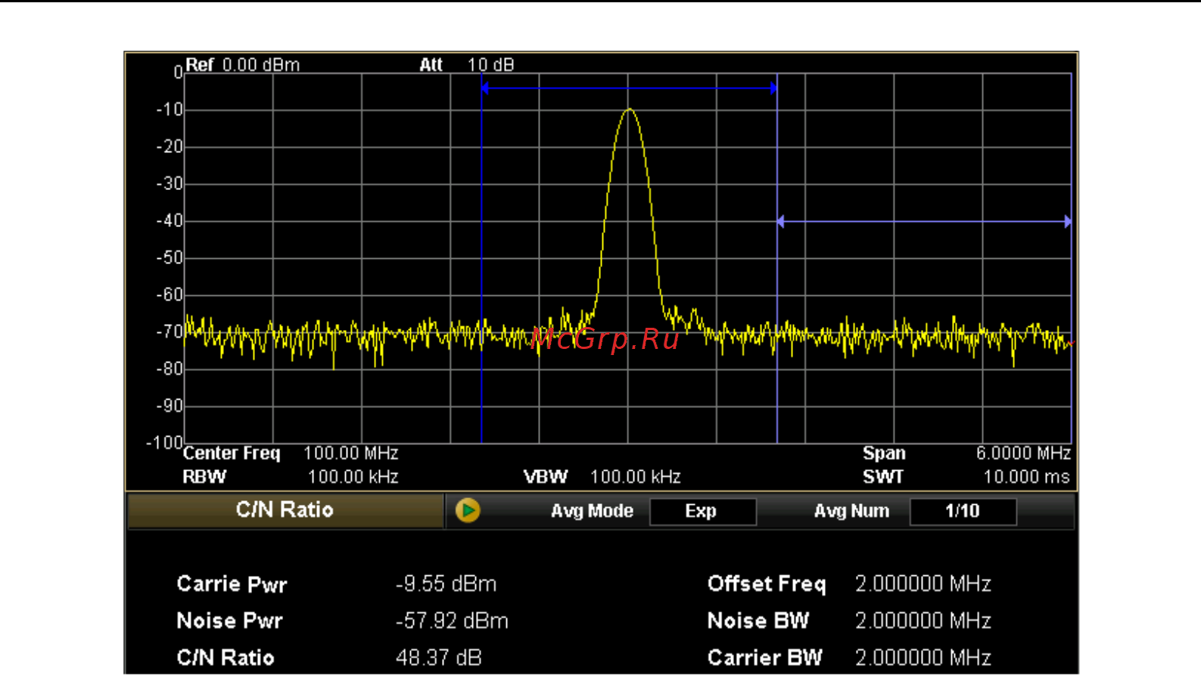Click the -50 amplitude axis label
The width and height of the screenshot is (1201, 676).
pos(170,258)
